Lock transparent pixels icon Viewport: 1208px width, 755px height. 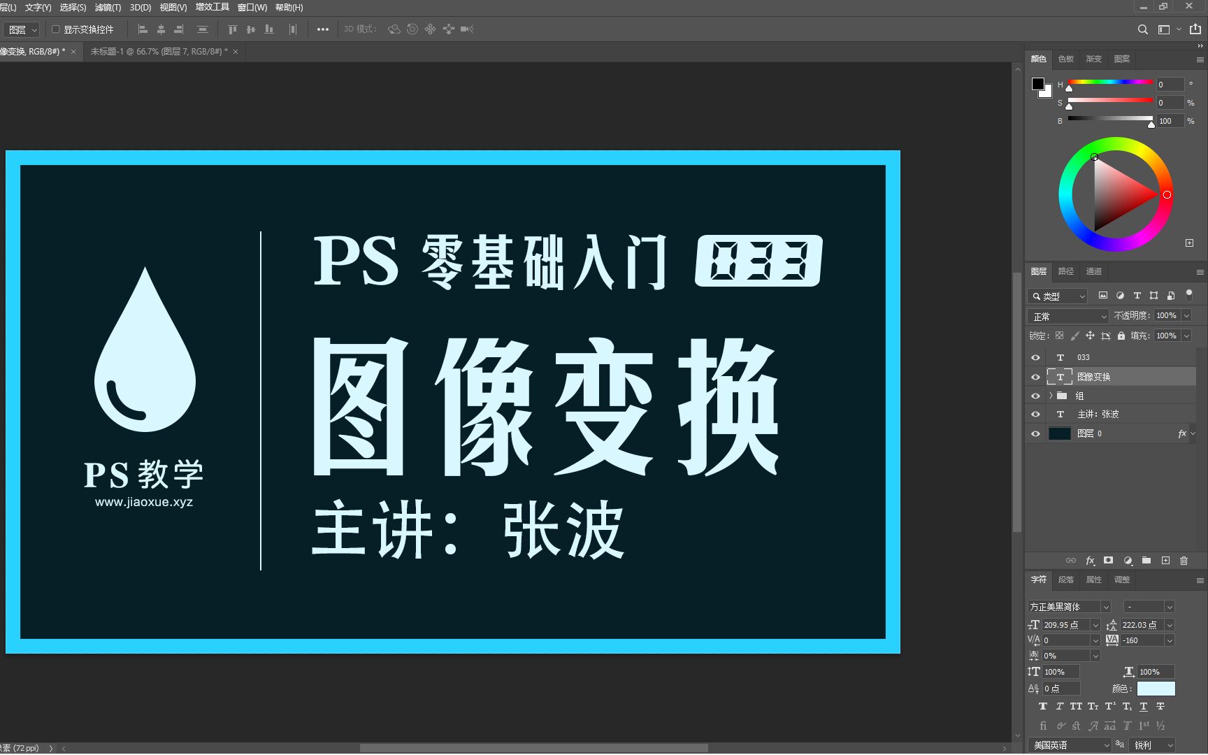click(x=1060, y=336)
